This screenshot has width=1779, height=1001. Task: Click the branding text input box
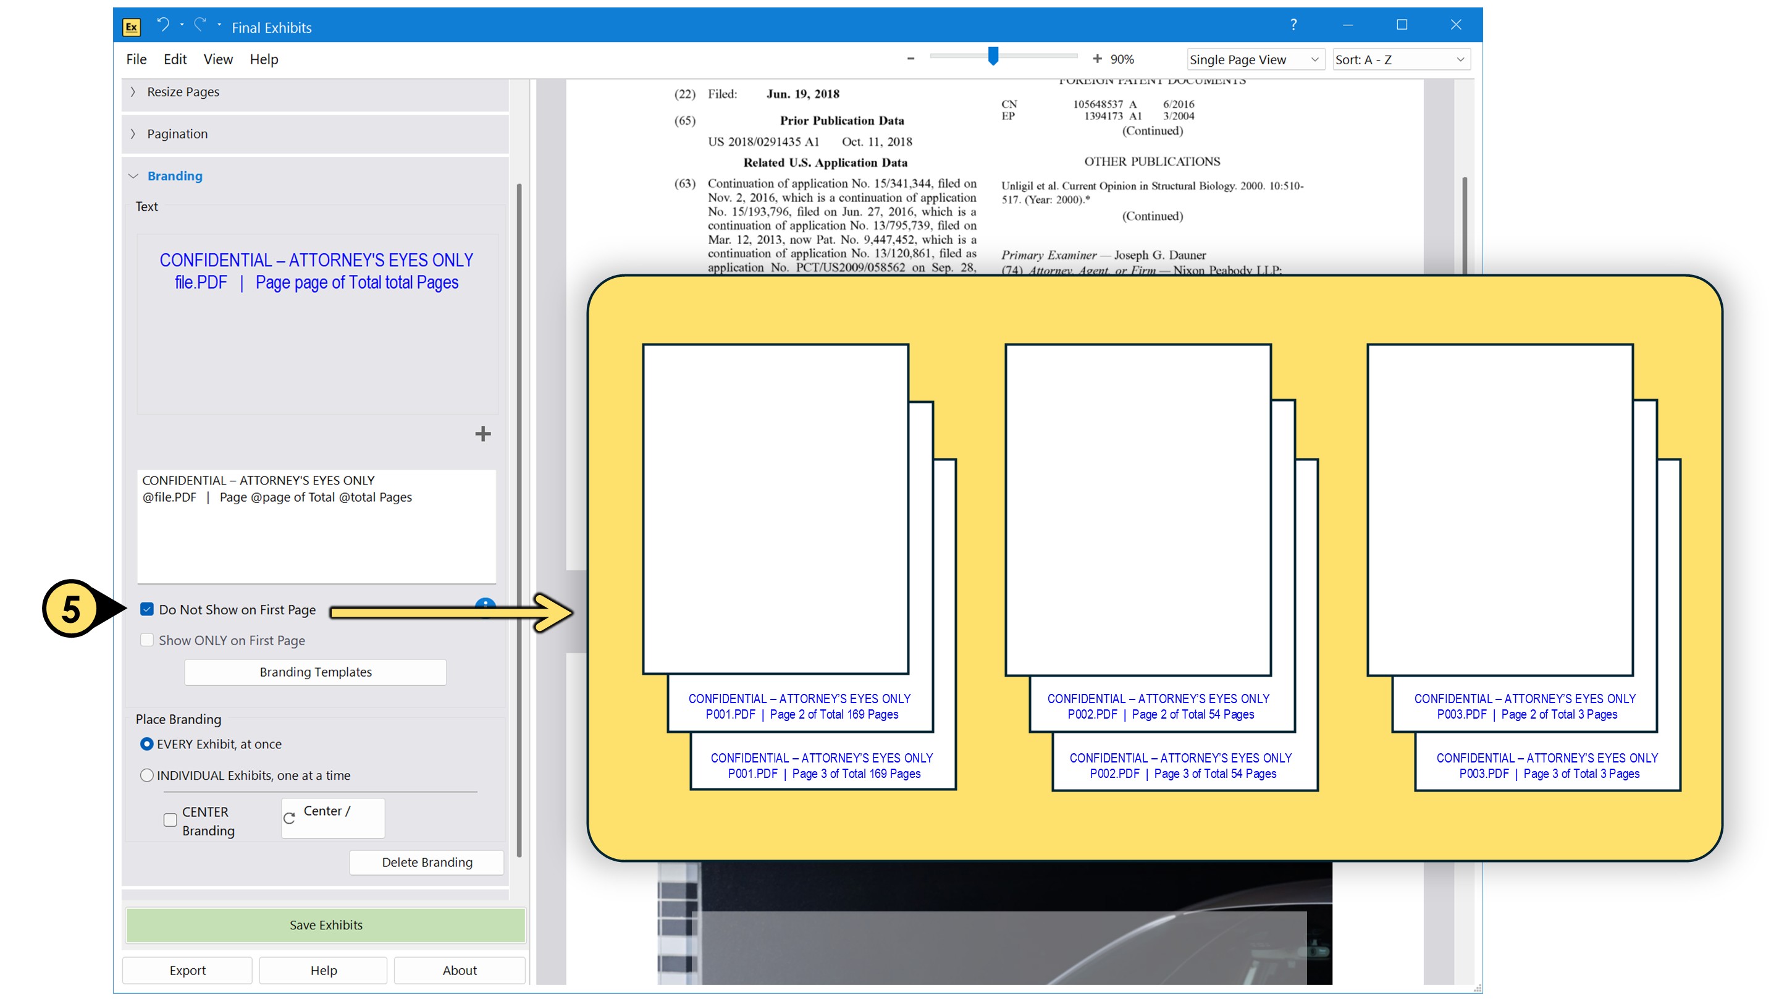(x=316, y=526)
